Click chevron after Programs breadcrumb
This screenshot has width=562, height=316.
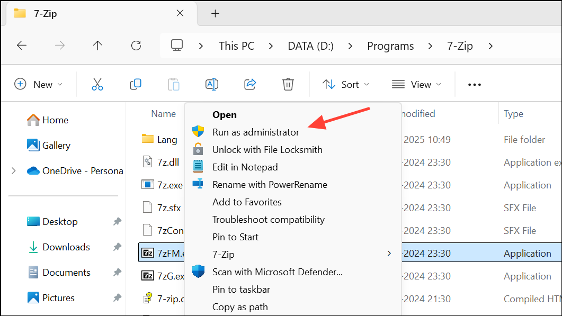430,46
